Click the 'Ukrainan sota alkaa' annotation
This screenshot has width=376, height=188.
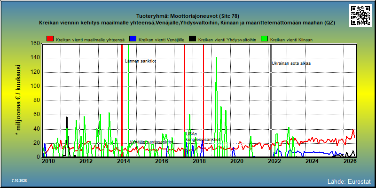click(x=291, y=63)
